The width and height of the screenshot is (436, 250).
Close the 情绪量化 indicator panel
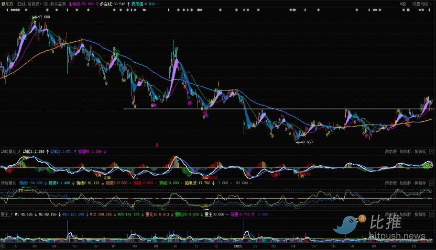coord(431,183)
